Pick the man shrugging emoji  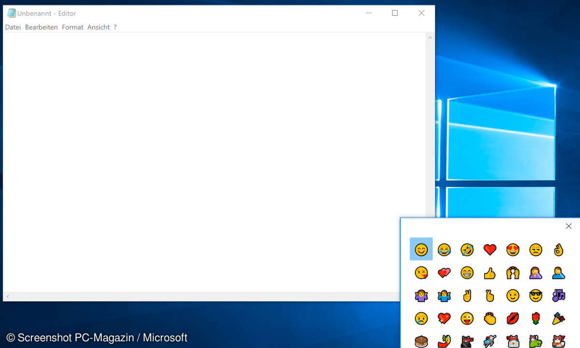pos(444,295)
